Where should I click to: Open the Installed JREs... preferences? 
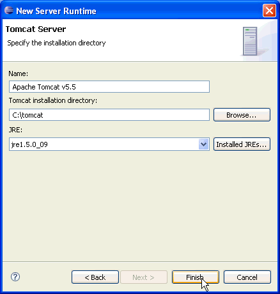[242, 144]
